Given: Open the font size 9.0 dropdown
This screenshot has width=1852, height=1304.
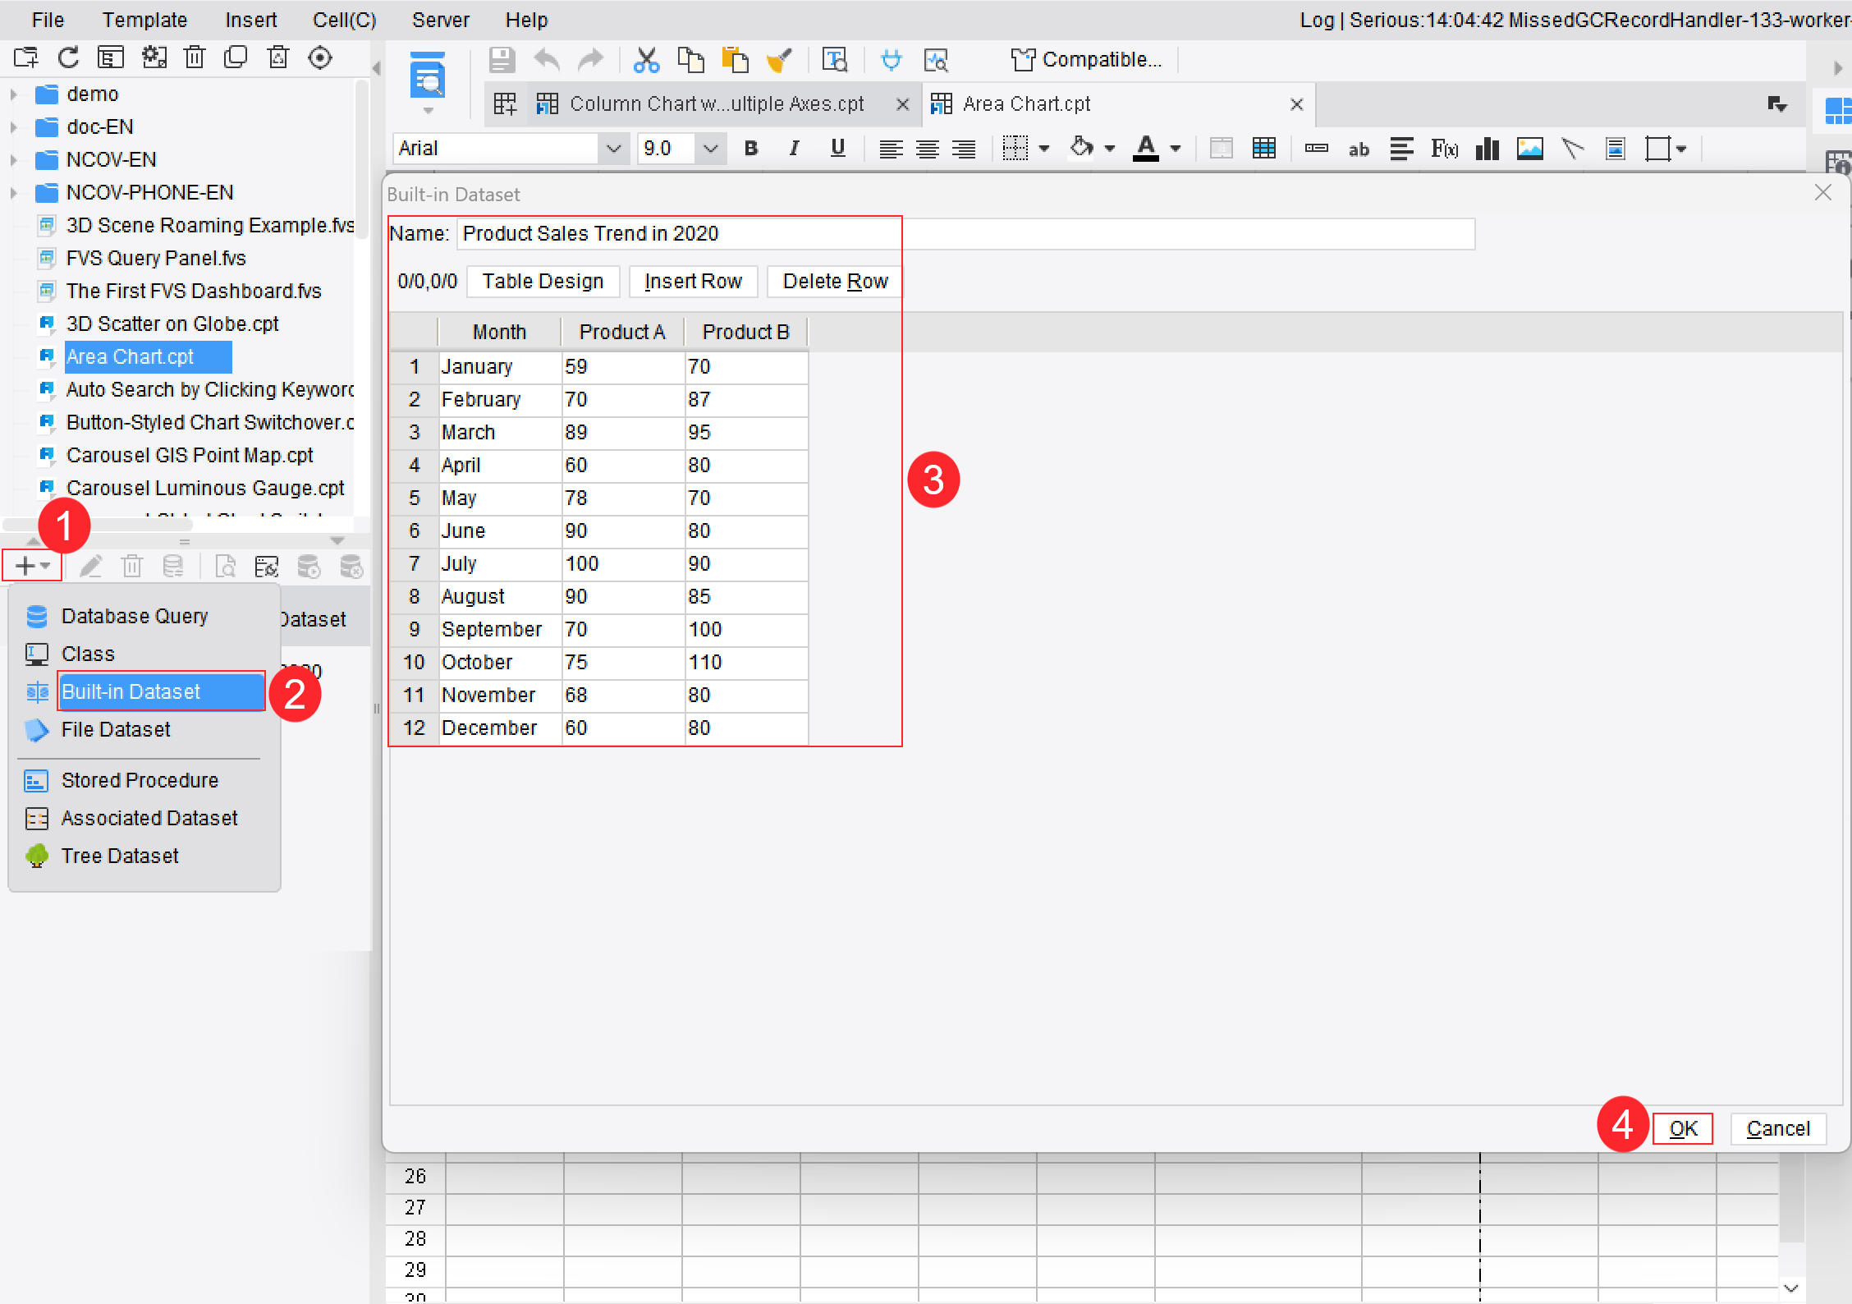Looking at the screenshot, I should pos(711,149).
